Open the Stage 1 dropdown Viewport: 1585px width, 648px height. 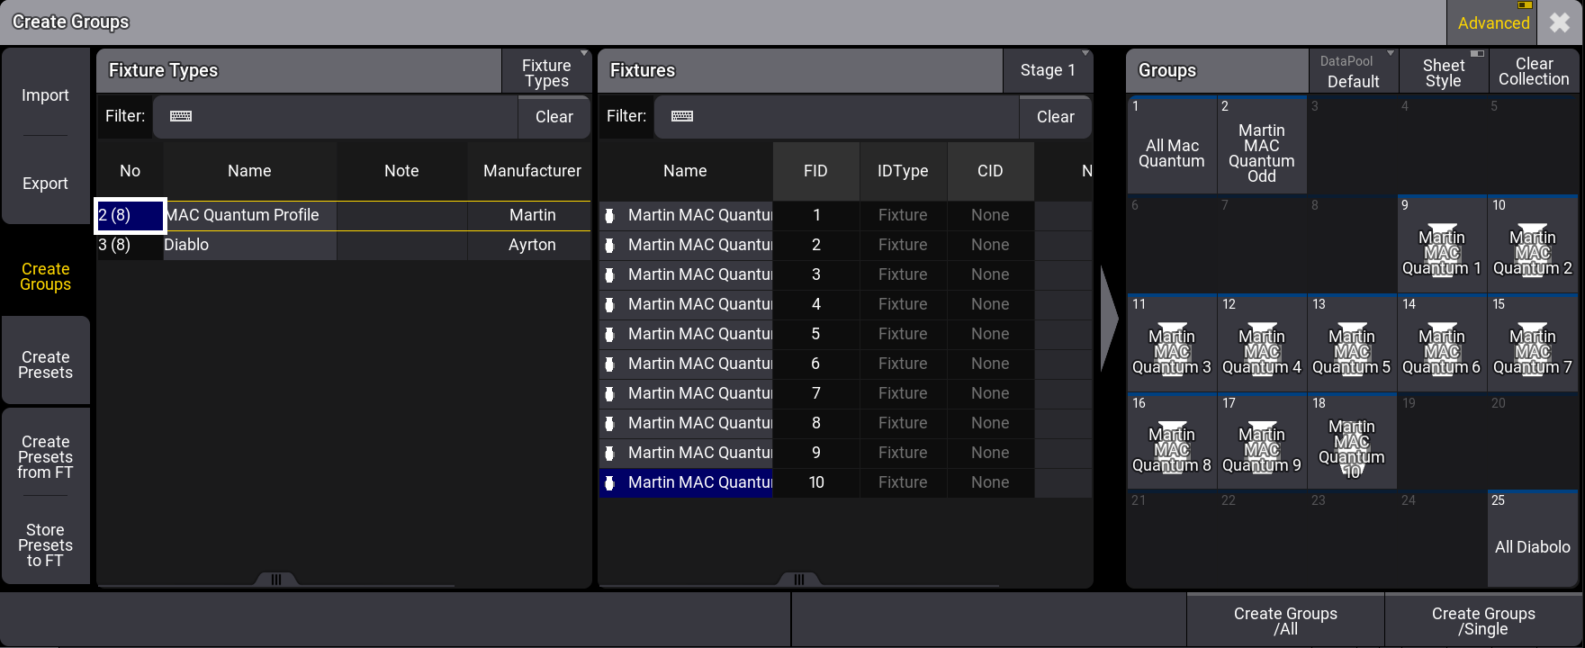[1048, 70]
